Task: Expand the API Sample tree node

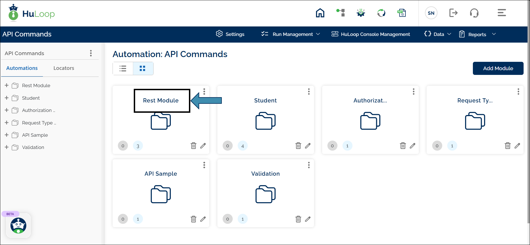Action: pos(7,135)
